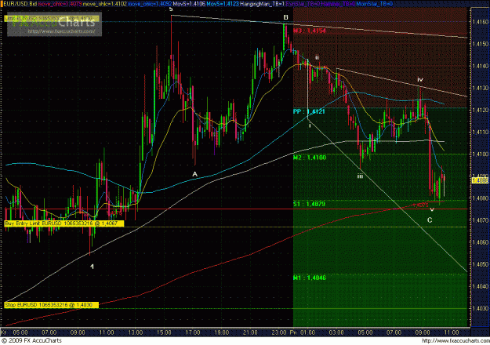This screenshot has height=345, width=490.
Task: Open the fxaccucharts.com link at bottom right
Action: tap(456, 340)
